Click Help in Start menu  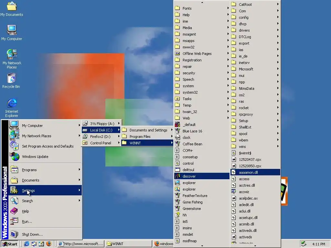click(45, 211)
